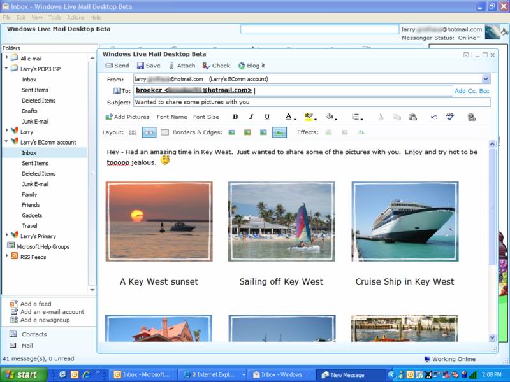The width and height of the screenshot is (510, 382).
Task: Apply the first photo effect
Action: [x=328, y=132]
